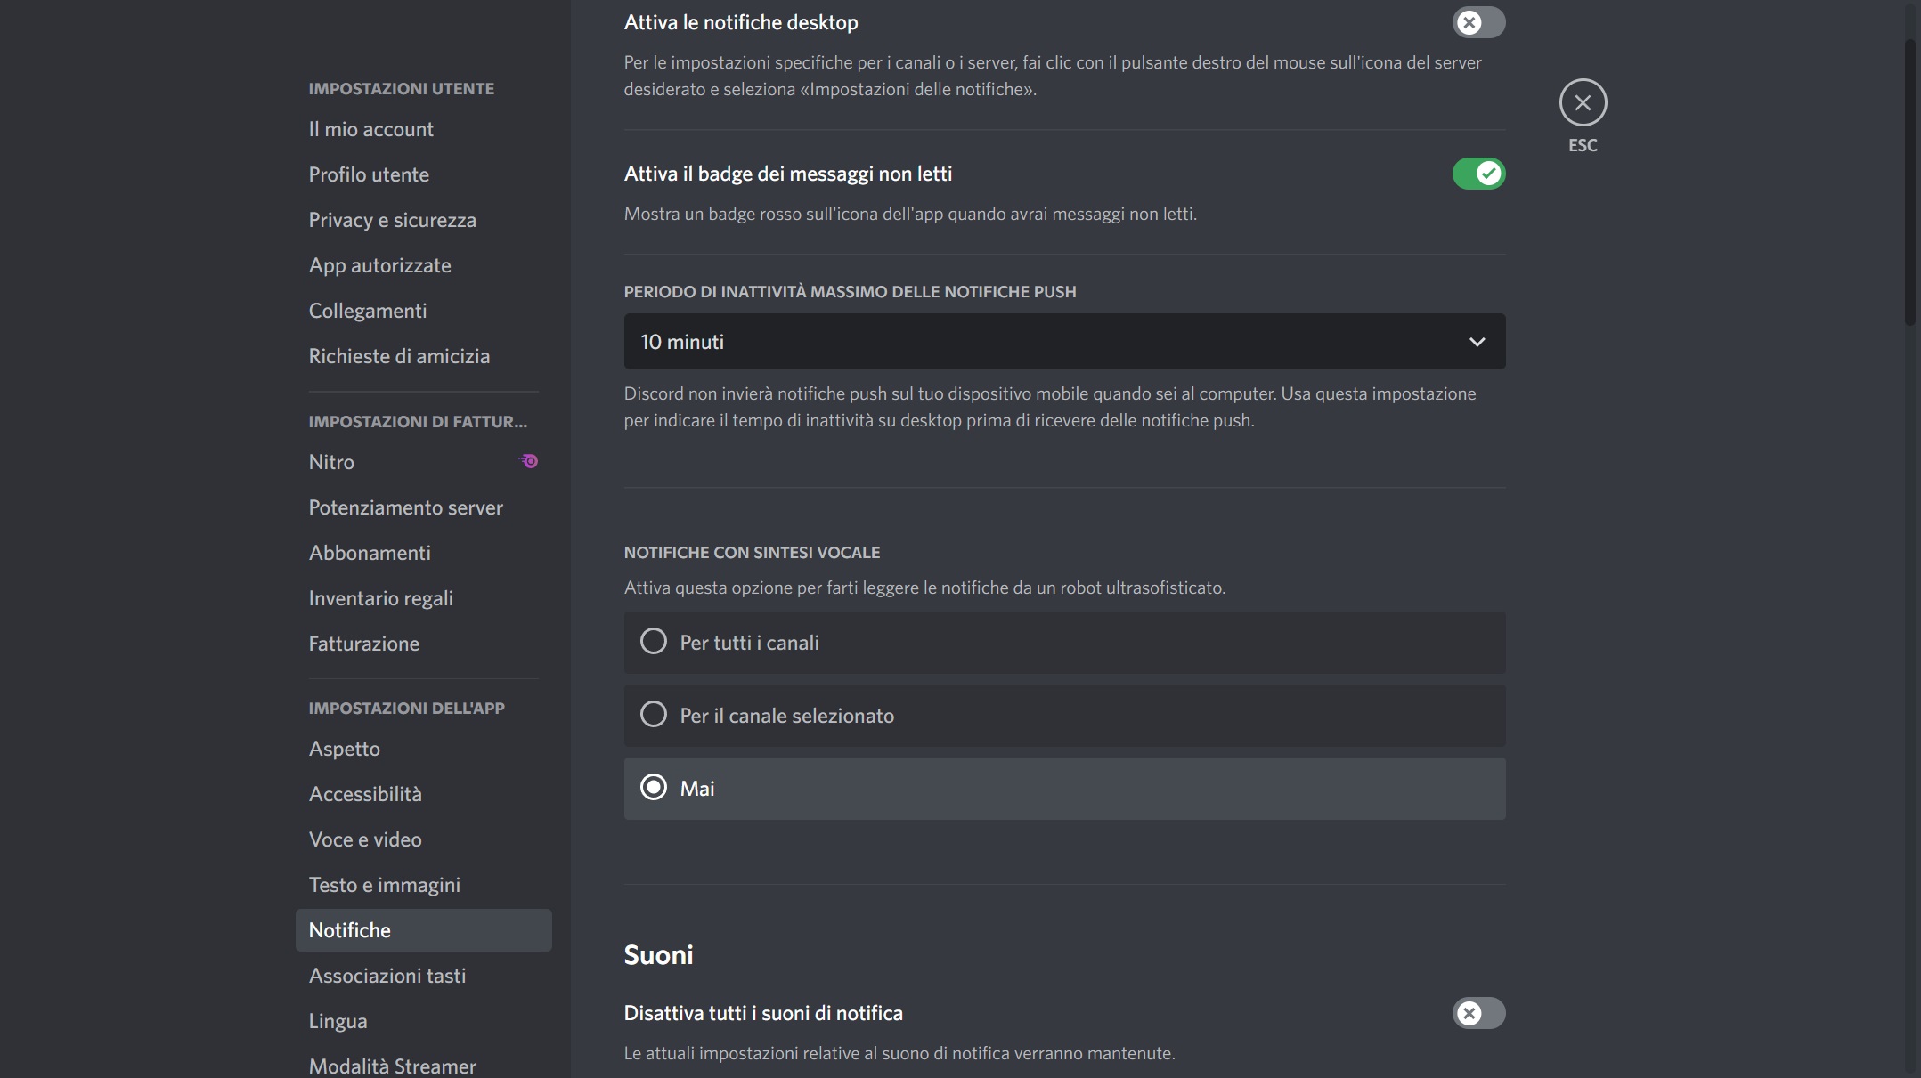Select 'Mai' under Notifiche con sintesi vocale
This screenshot has width=1921, height=1078.
(x=655, y=787)
